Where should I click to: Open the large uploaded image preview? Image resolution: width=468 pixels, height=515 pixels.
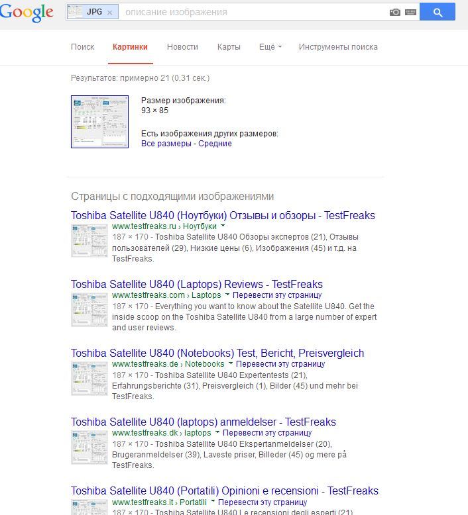pyautogui.click(x=99, y=122)
